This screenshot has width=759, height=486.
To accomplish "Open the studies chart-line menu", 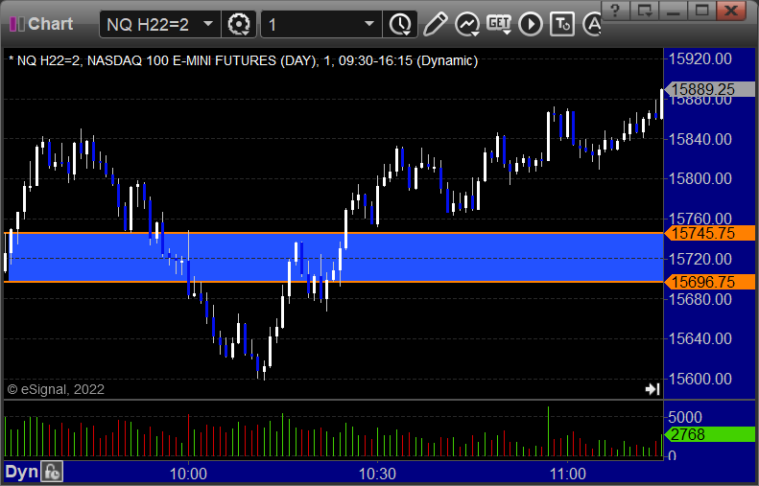I will pyautogui.click(x=467, y=24).
